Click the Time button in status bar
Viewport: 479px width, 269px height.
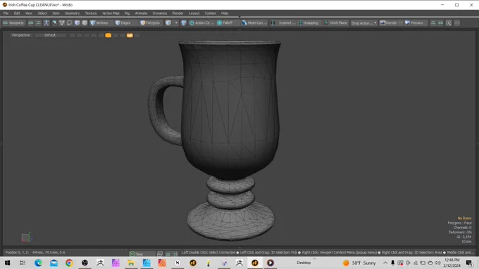tap(142, 254)
